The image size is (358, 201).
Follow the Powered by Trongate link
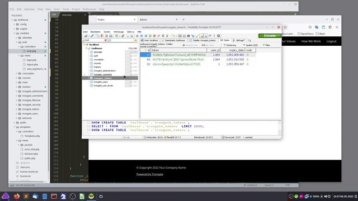coord(150,174)
